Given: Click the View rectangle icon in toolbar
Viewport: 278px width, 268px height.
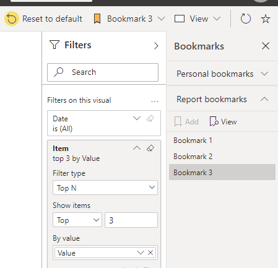Looking at the screenshot, I should pyautogui.click(x=180, y=19).
